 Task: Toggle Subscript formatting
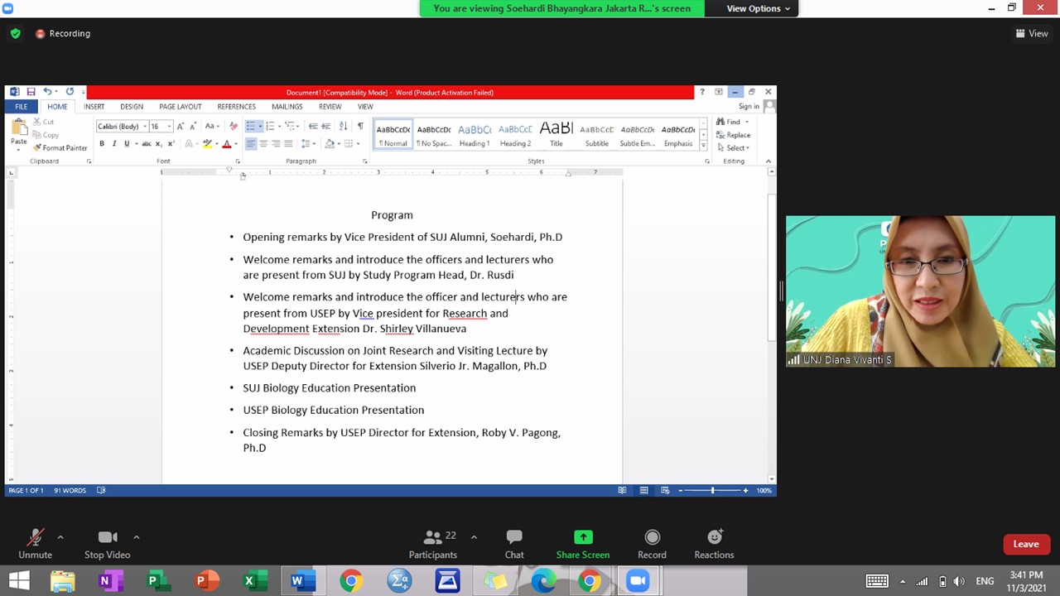(x=159, y=143)
